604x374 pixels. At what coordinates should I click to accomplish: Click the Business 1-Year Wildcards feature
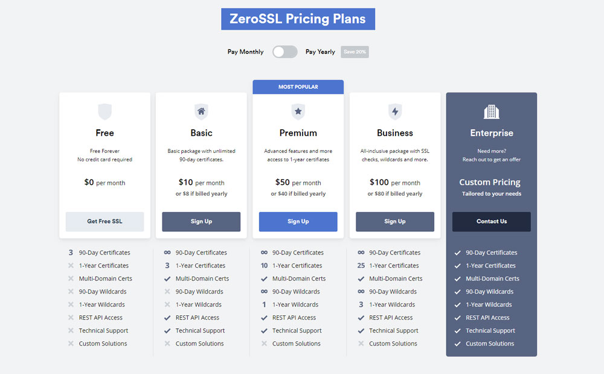click(x=393, y=305)
